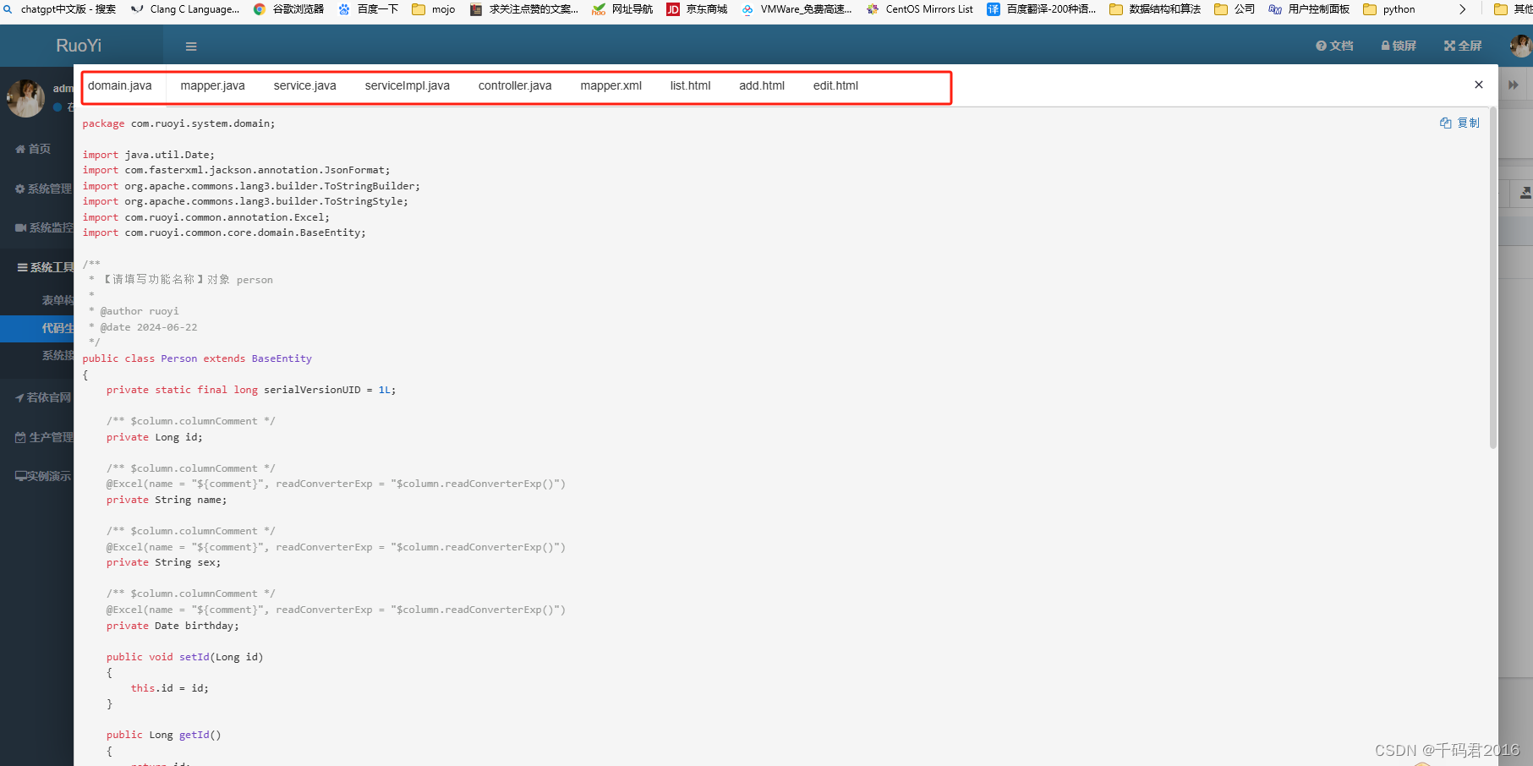
Task: Open the 公司 bookmark folder
Action: click(1235, 9)
